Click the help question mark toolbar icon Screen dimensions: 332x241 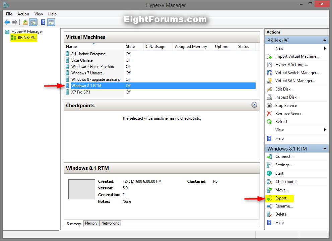[42, 22]
